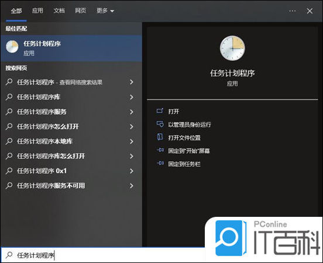
Task: Switch to the 网页 tab
Action: pos(80,11)
